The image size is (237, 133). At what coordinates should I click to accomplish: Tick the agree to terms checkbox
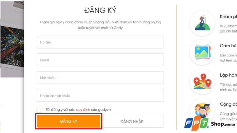[x=40, y=110]
